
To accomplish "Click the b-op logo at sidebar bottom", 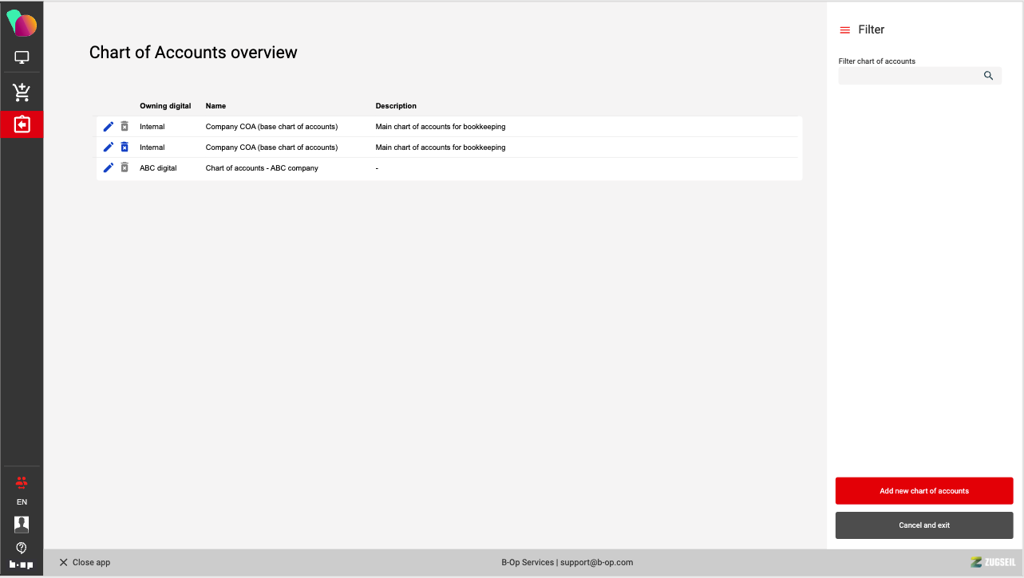I will 22,565.
